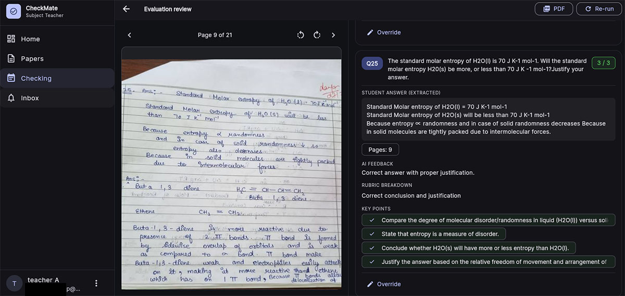
Task: Toggle key point 'Compare the degree of molecular disorder'
Action: coord(489,220)
